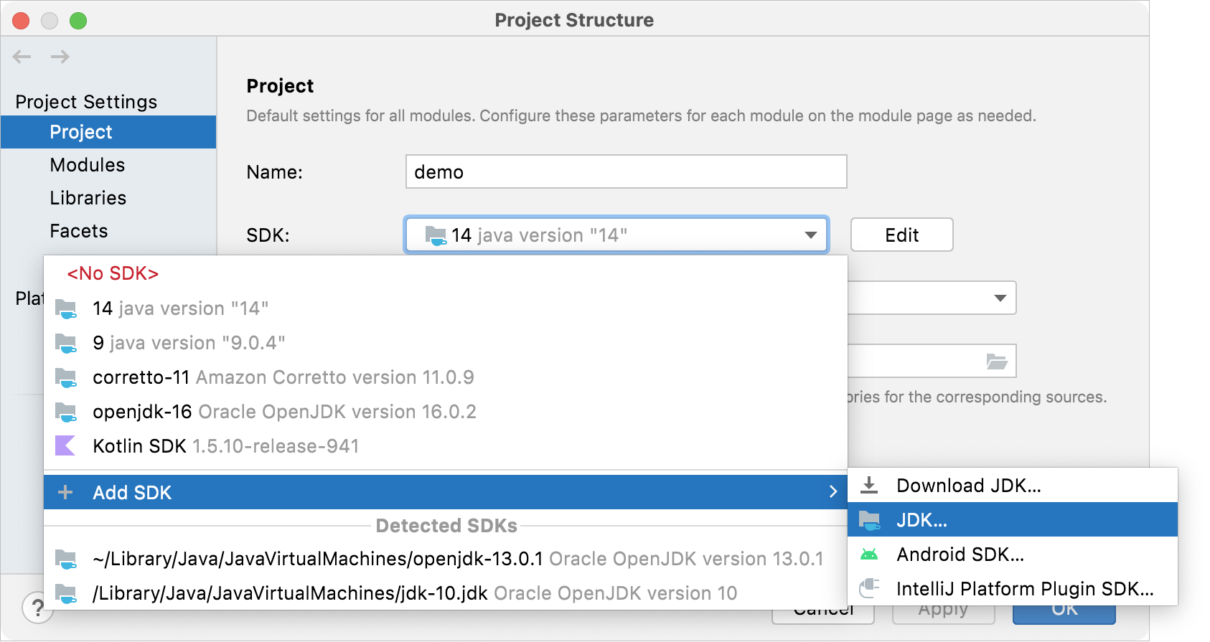The height and width of the screenshot is (642, 1210).
Task: Click the SDK combo box text
Action: 539,235
